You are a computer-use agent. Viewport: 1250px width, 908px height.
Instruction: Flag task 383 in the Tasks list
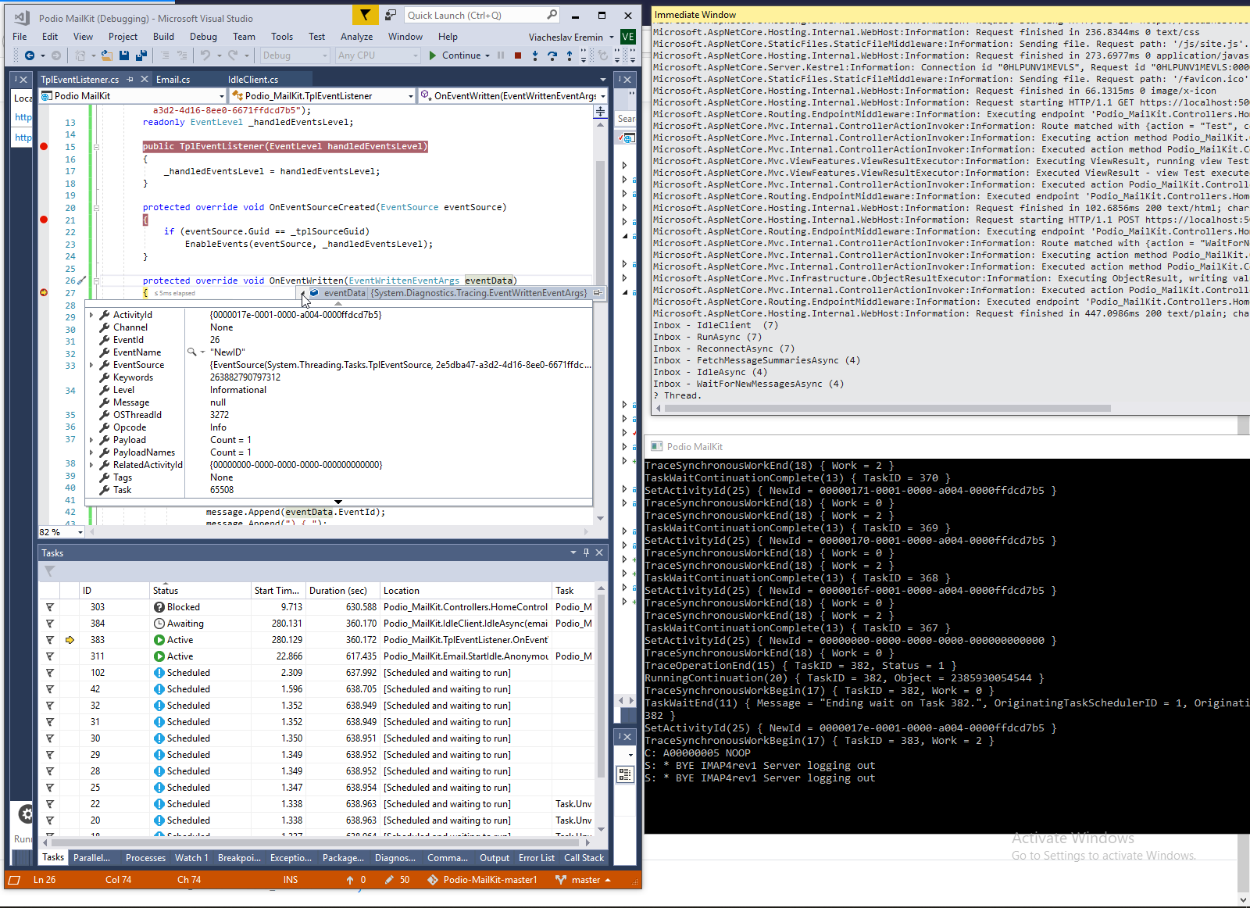pos(50,640)
